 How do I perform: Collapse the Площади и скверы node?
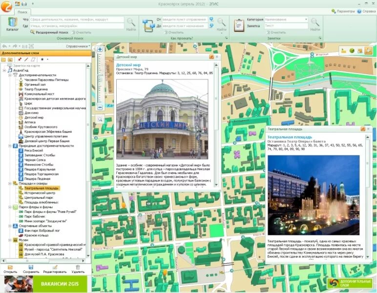(10, 184)
